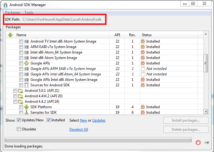This screenshot has width=214, height=152.
Task: Click the system image icon beside ARM EABI v7a
Action: (26, 47)
